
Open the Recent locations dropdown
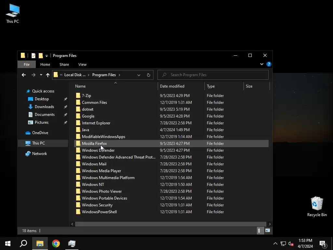pos(41,75)
